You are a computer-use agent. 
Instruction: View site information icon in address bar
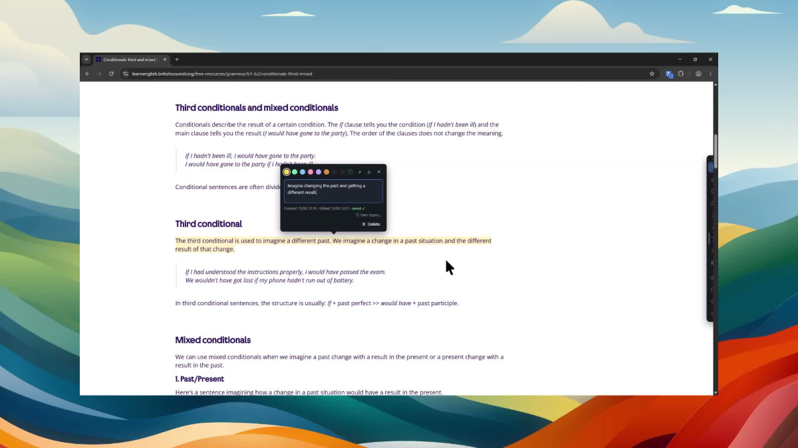125,74
